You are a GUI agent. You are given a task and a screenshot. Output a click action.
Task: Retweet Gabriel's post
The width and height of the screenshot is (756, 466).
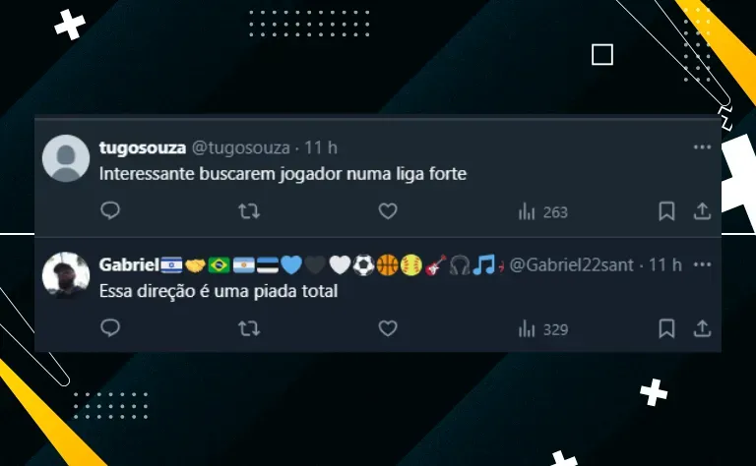coord(249,328)
